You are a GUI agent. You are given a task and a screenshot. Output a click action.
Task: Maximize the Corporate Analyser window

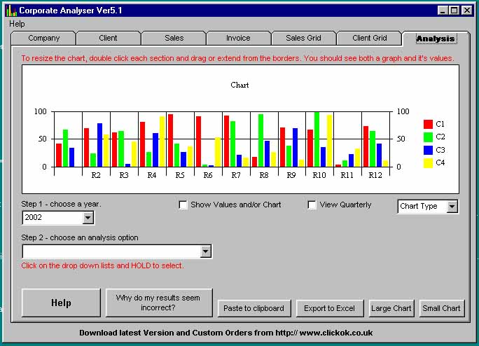(x=454, y=11)
